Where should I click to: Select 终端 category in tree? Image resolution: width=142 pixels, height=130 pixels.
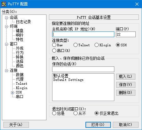[14, 26]
